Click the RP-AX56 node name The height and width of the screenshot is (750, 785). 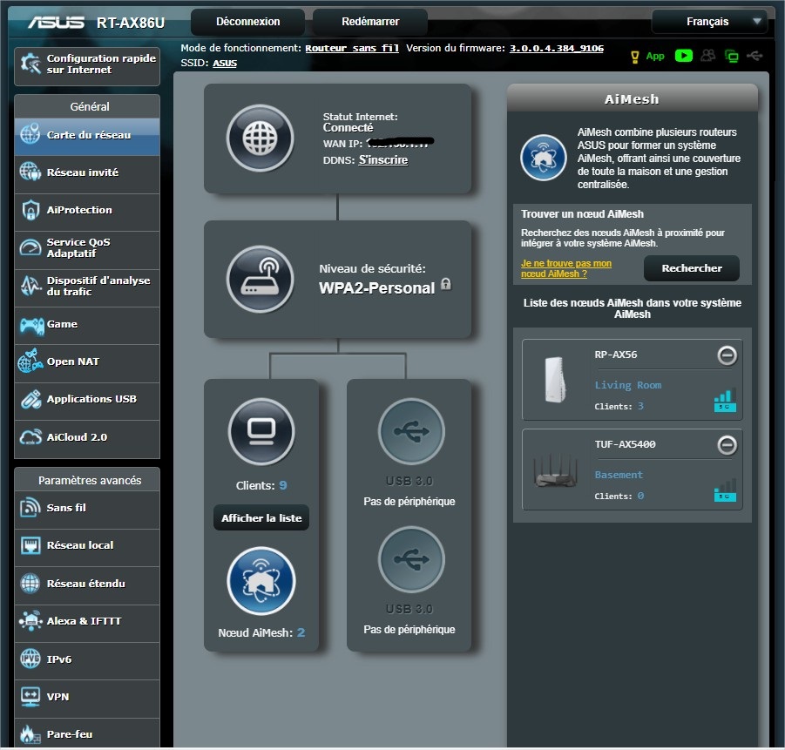point(616,355)
